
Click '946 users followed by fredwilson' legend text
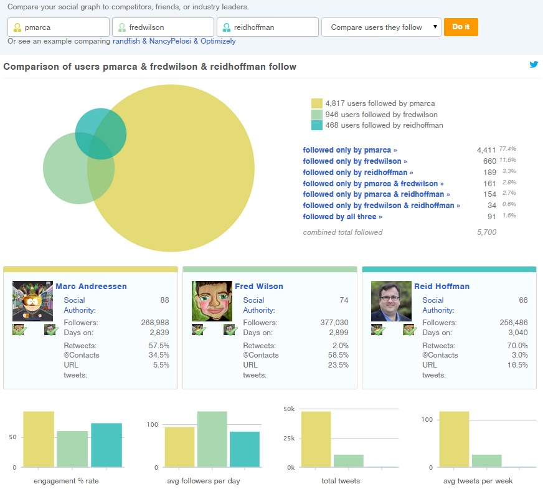tap(381, 114)
